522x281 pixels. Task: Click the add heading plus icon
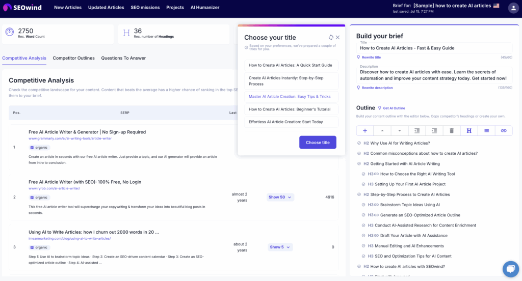[365, 131]
